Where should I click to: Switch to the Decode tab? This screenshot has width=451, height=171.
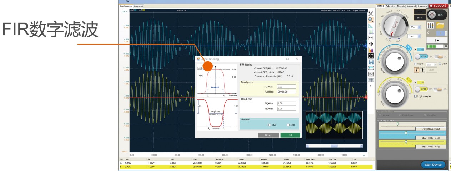coord(401,6)
